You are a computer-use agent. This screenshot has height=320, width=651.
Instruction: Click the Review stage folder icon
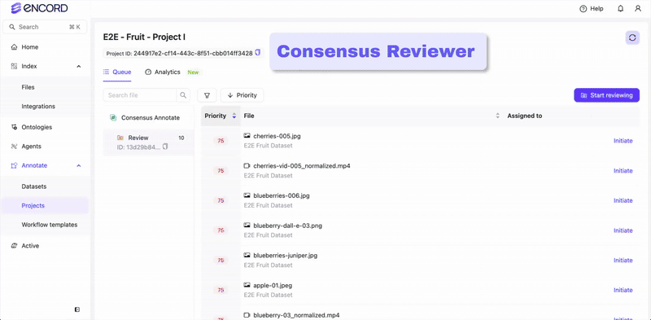(120, 138)
